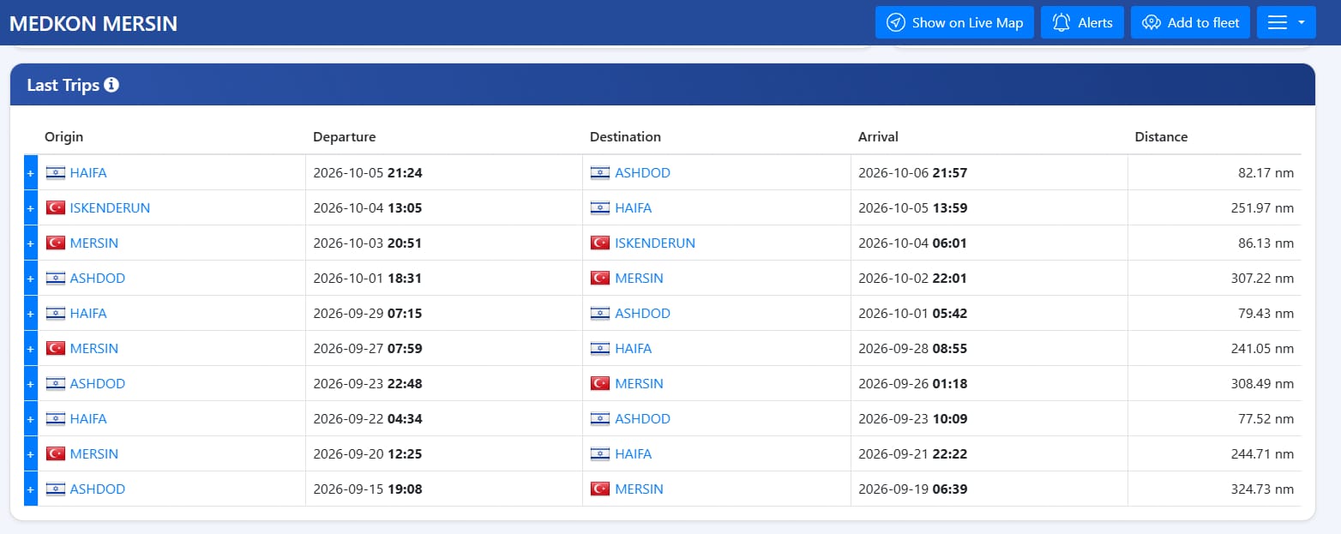Click the MEDKON MERSIN vessel title
The image size is (1341, 534).
click(93, 23)
